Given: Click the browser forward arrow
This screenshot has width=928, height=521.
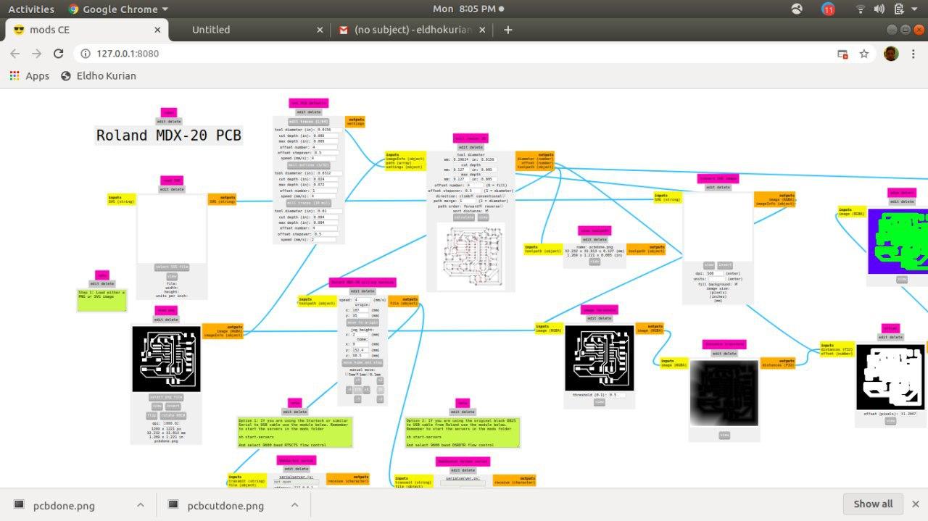Looking at the screenshot, I should (x=37, y=54).
